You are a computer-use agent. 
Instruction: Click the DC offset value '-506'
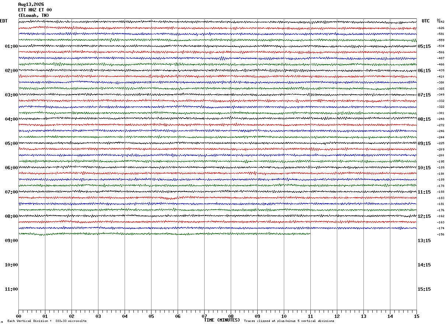pos(440,52)
